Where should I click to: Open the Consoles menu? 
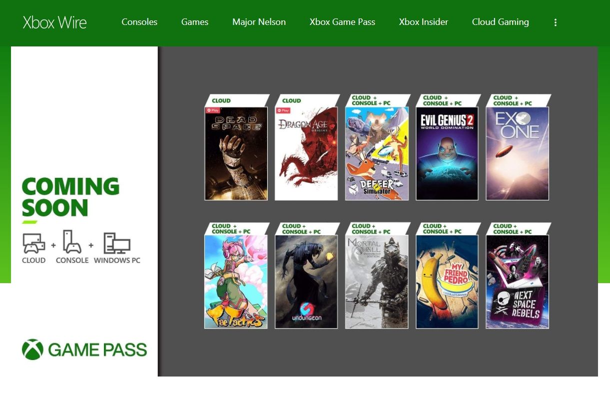(x=139, y=22)
